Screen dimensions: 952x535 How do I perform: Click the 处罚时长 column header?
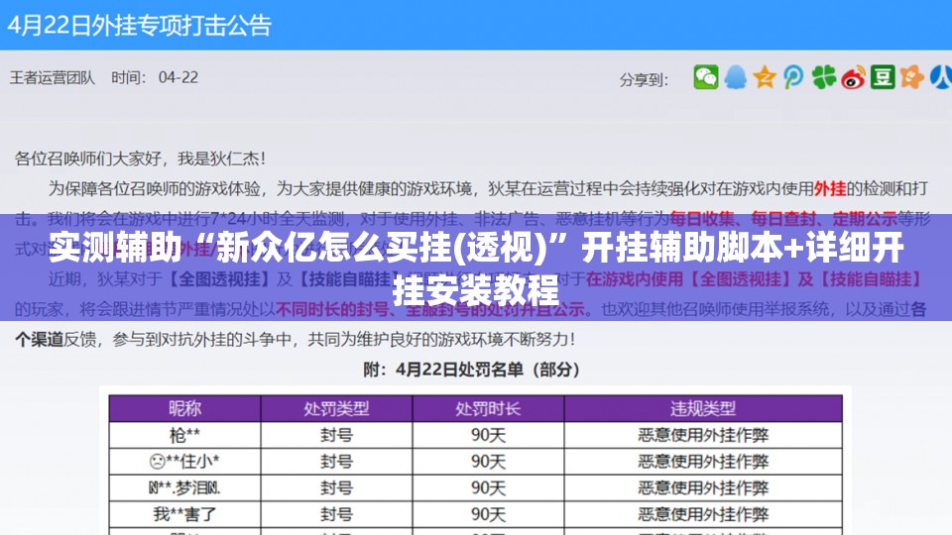click(488, 408)
